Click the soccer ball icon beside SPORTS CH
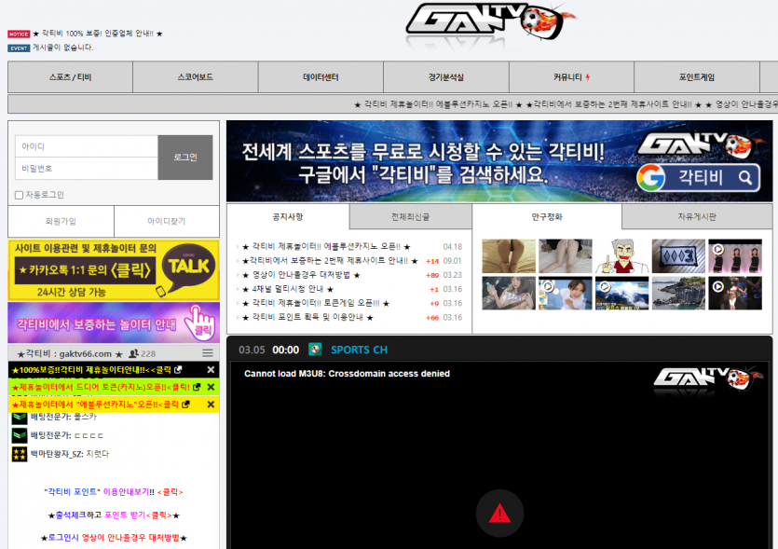Image resolution: width=778 pixels, height=549 pixels. tap(315, 350)
